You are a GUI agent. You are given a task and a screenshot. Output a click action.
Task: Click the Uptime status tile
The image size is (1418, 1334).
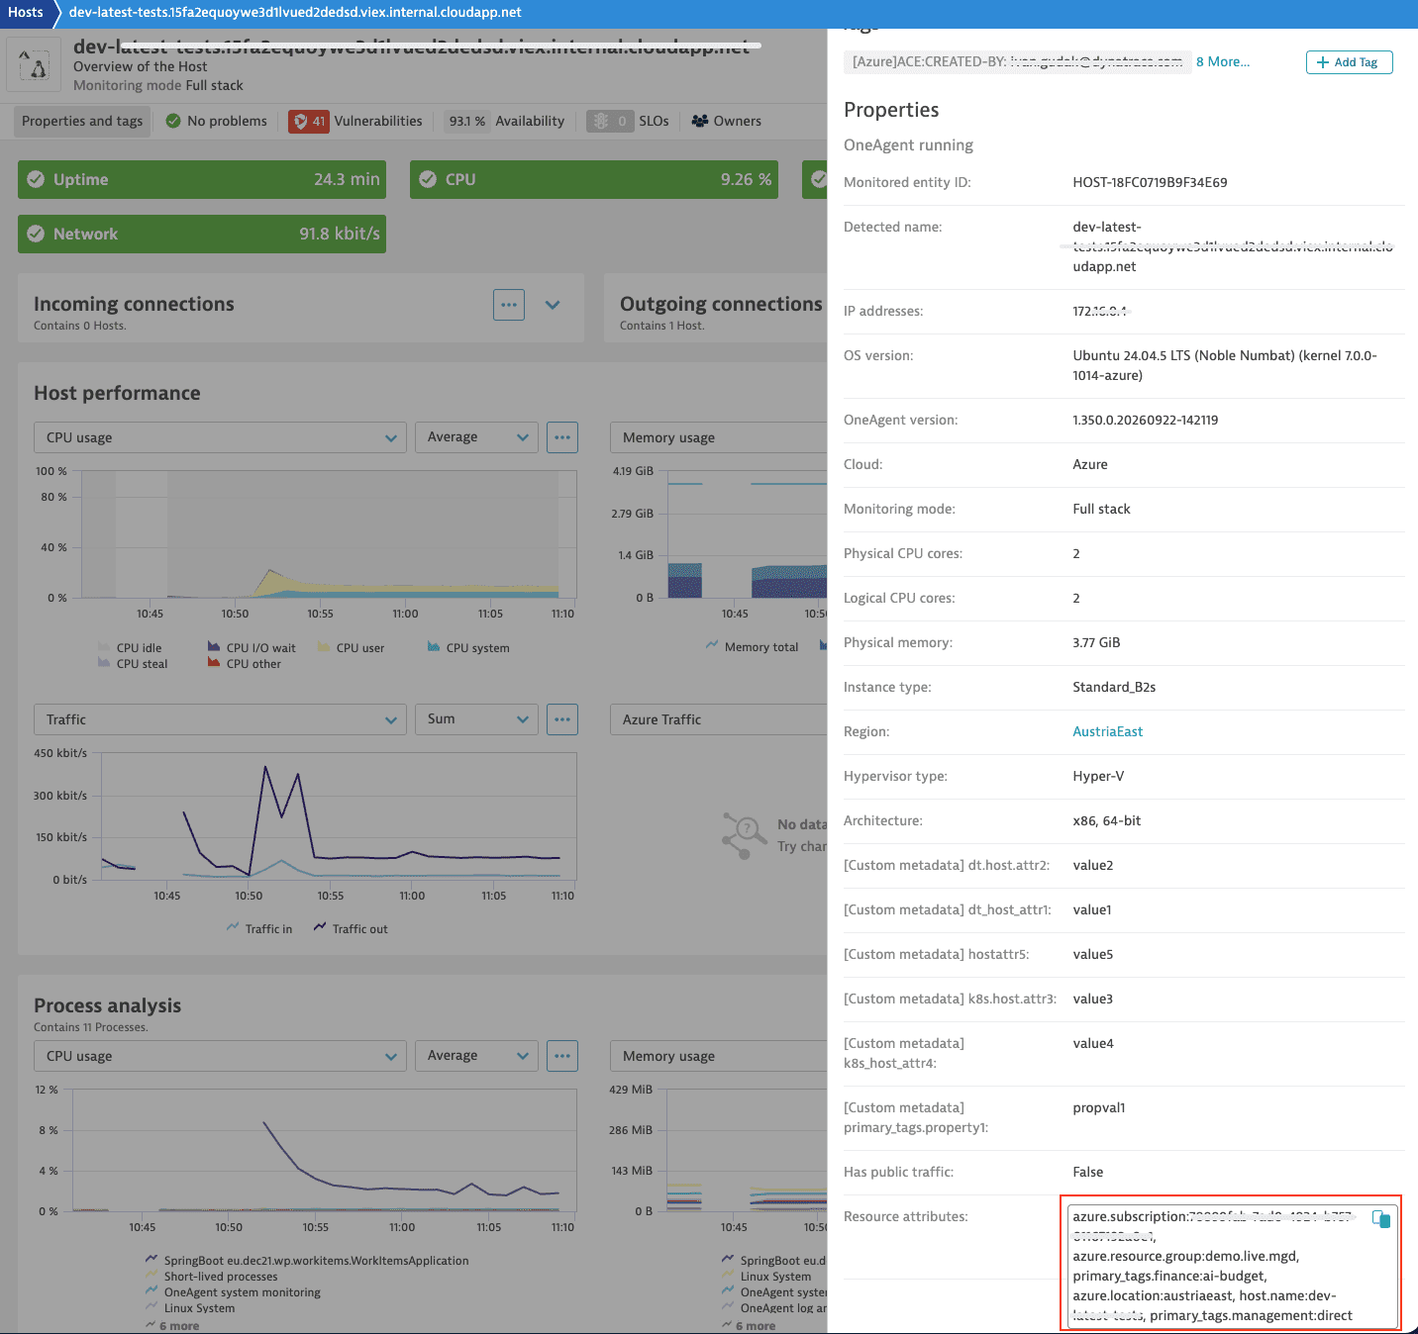click(202, 179)
